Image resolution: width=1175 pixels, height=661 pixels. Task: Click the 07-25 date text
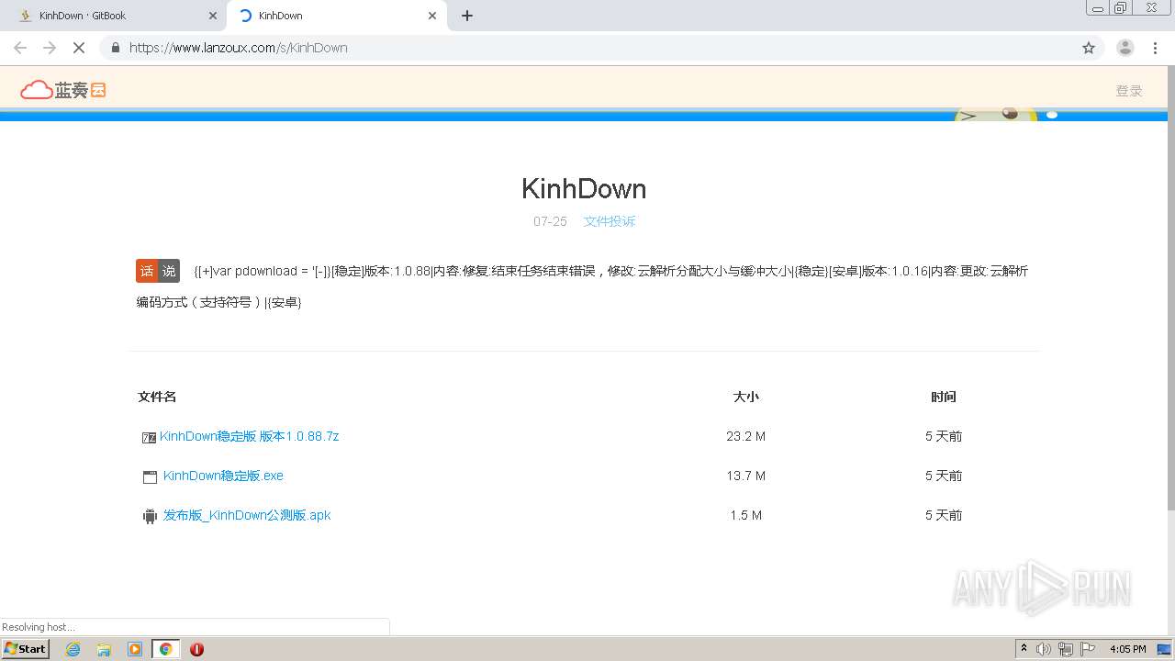550,221
